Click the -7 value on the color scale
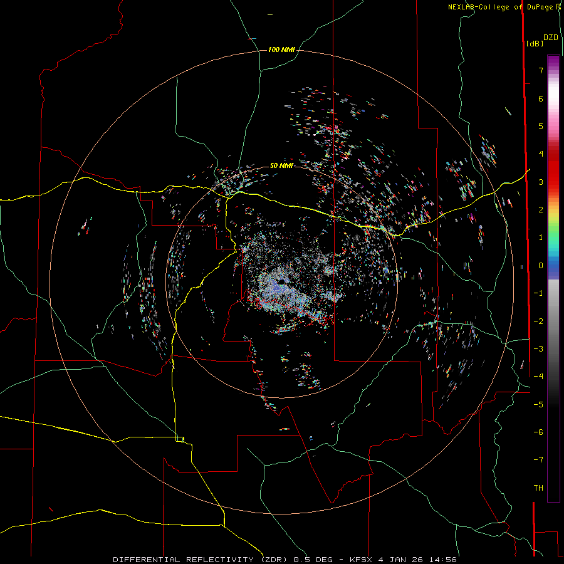The height and width of the screenshot is (564, 564). tap(538, 460)
